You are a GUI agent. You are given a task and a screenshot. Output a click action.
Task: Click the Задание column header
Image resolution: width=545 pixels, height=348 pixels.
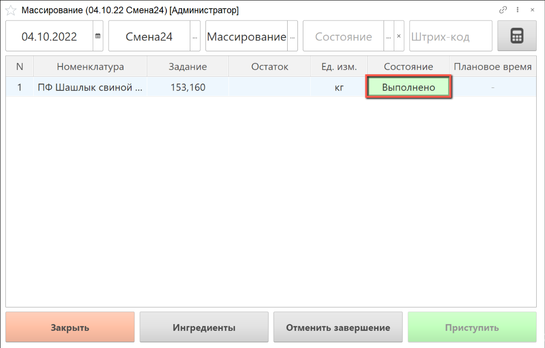(187, 67)
